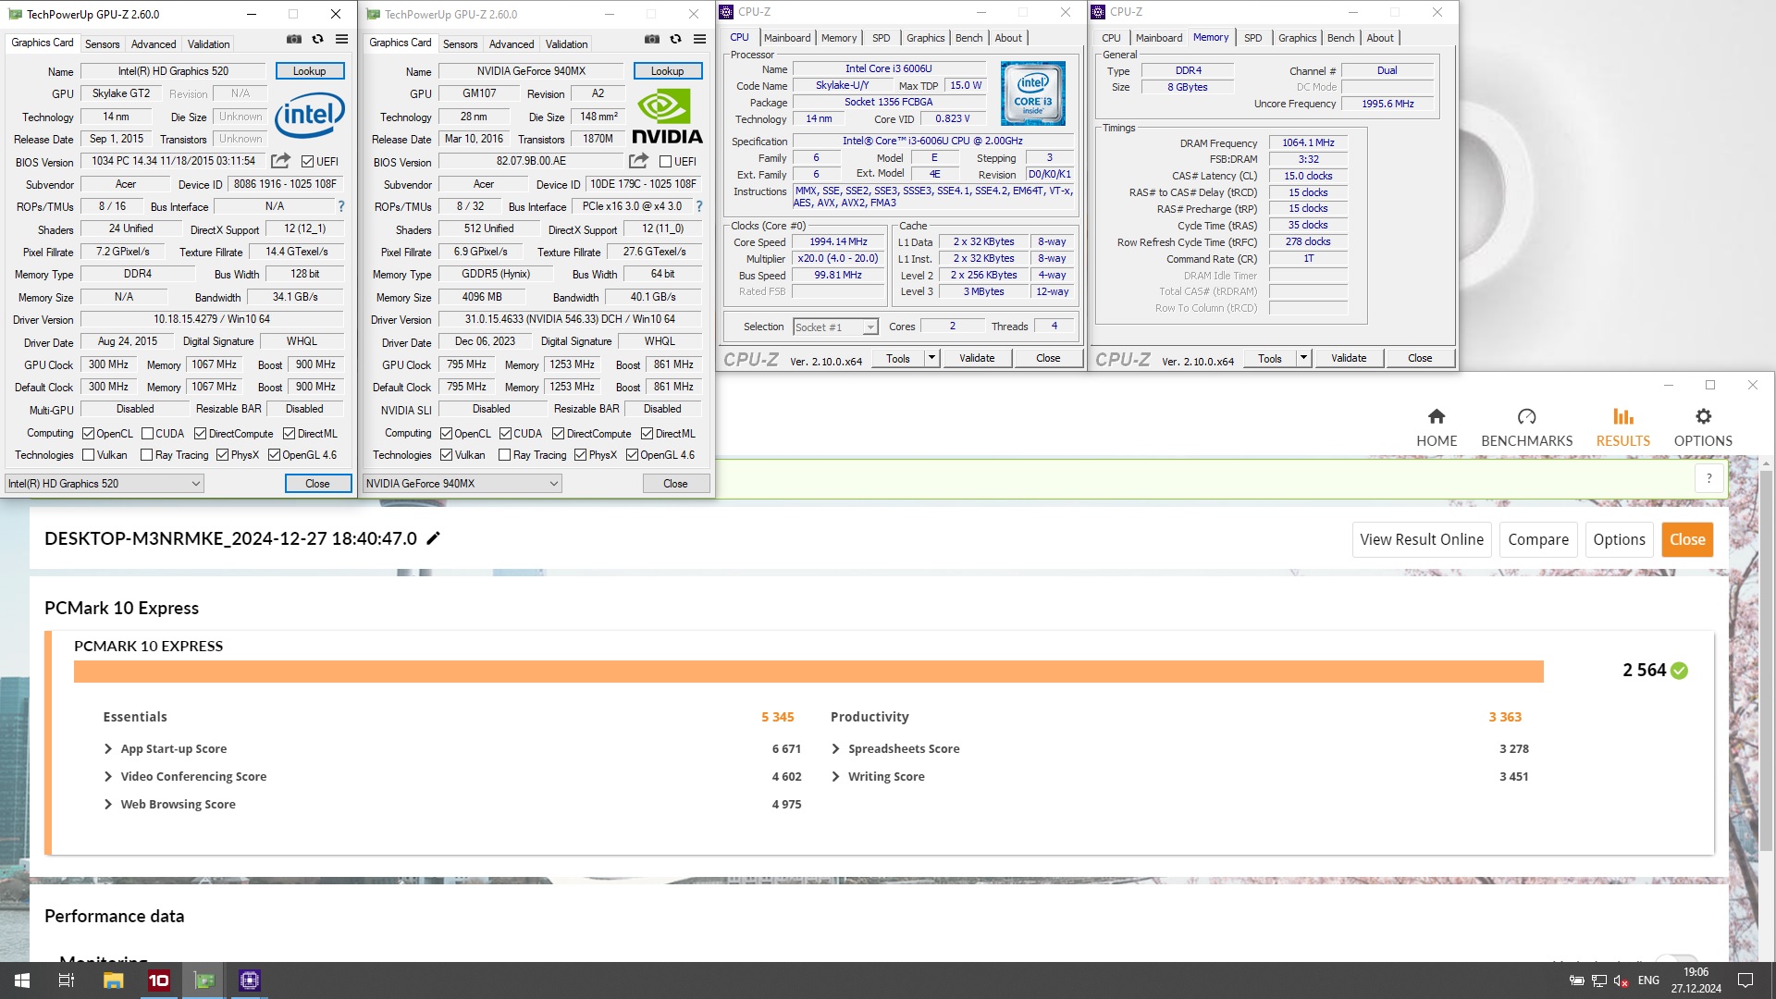Toggle OpenCL checkbox in Intel GPU-Z
The width and height of the screenshot is (1776, 999).
point(88,434)
